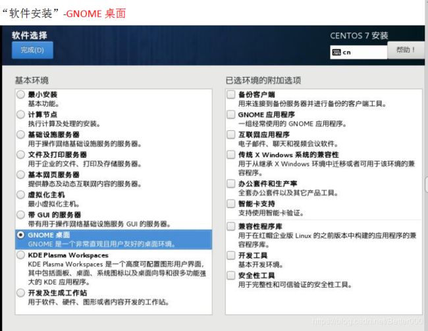Click text 一组经常使用的 GNOME 应用程序。
Viewport: 428px width, 331px height.
(x=292, y=124)
